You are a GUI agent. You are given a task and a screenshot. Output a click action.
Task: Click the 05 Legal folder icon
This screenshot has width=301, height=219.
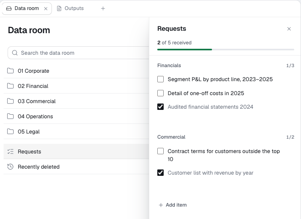(10, 131)
